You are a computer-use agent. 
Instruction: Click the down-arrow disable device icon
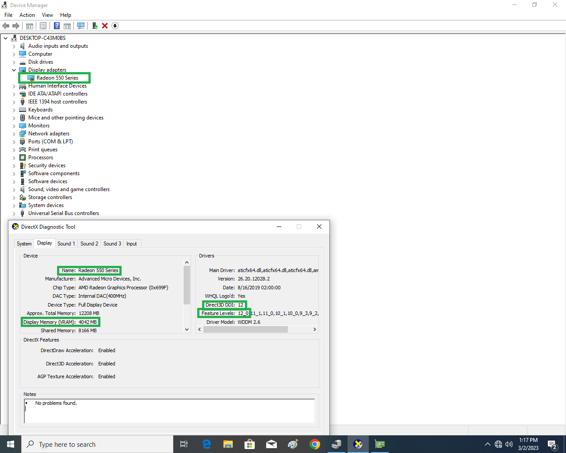click(x=115, y=26)
